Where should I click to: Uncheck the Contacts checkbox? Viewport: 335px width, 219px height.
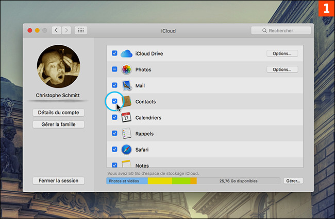(x=114, y=101)
